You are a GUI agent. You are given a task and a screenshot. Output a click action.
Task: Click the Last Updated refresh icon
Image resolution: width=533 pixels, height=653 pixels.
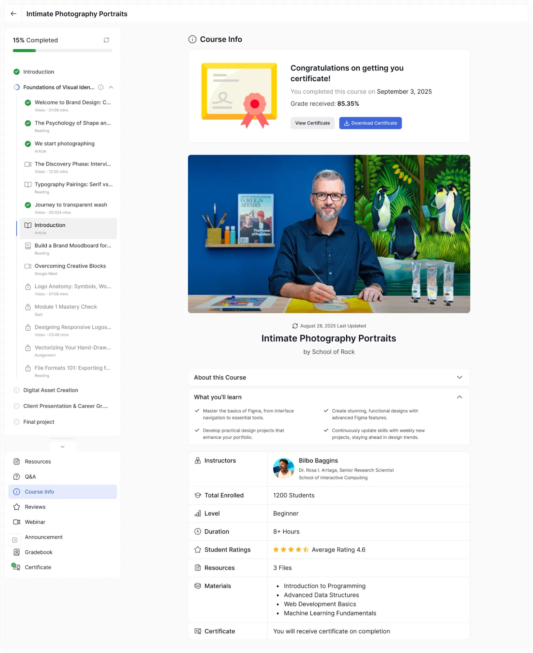click(295, 326)
